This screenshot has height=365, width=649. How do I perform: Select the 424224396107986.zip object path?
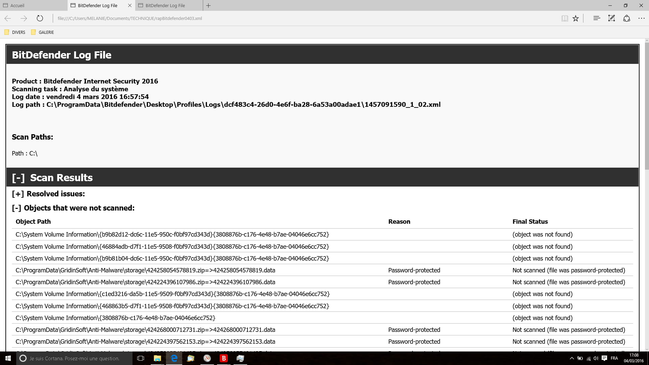[145, 282]
